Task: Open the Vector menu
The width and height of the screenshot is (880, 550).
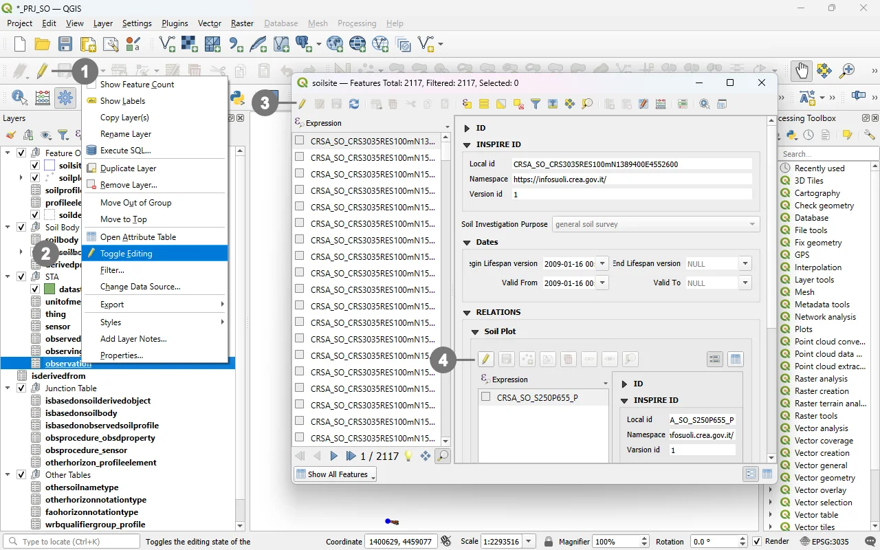Action: pos(210,23)
